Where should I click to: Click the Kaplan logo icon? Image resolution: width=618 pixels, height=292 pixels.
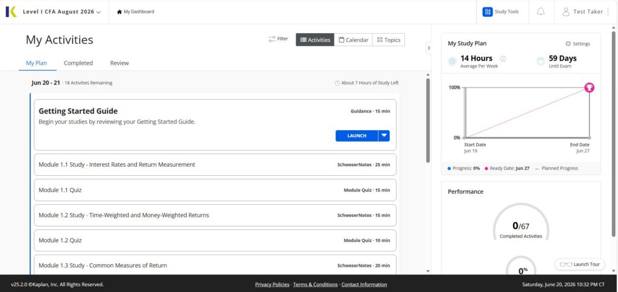click(11, 12)
